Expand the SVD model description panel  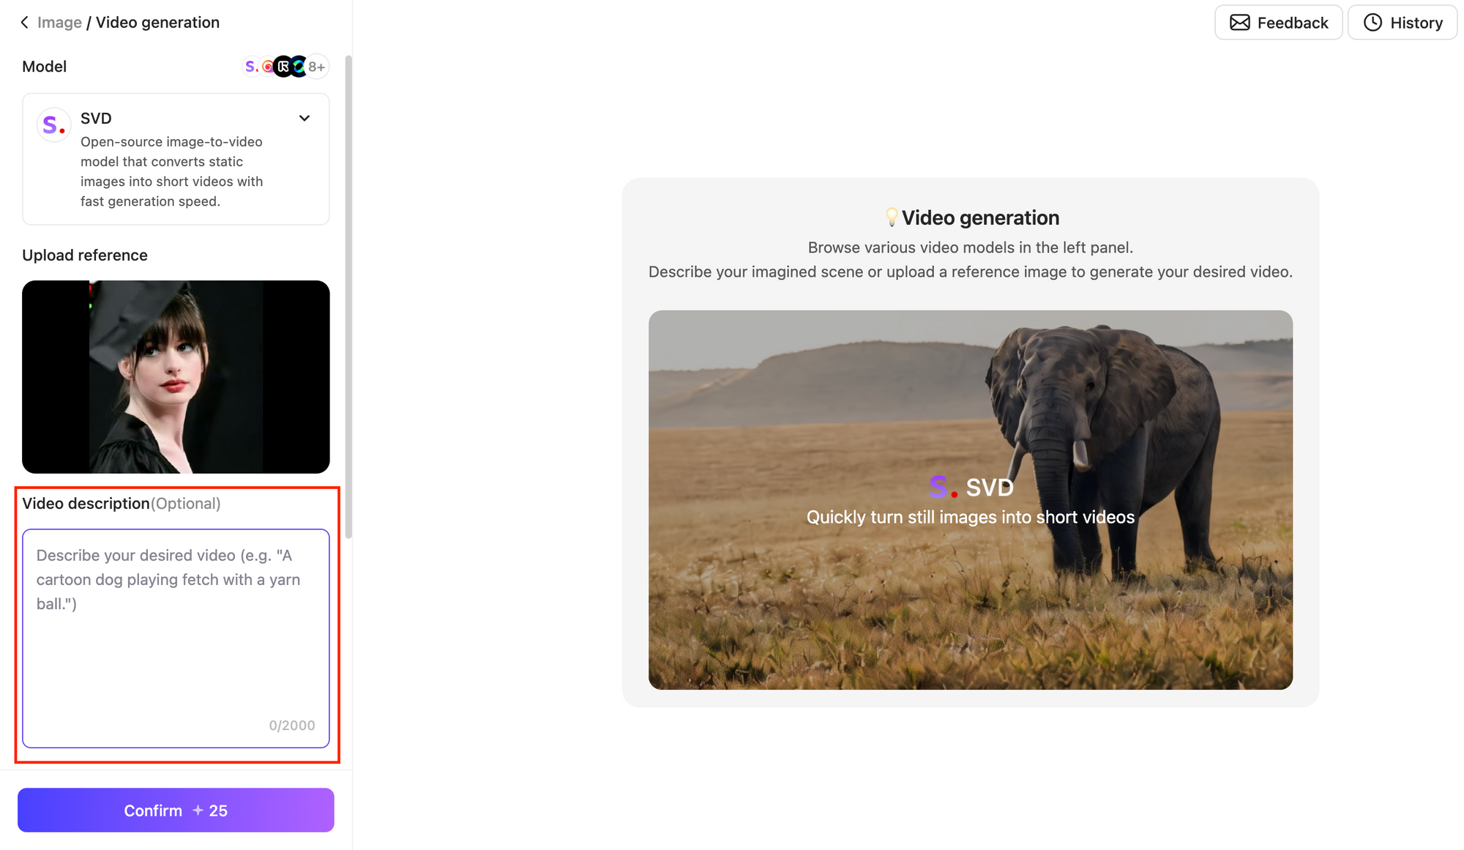[x=304, y=117]
